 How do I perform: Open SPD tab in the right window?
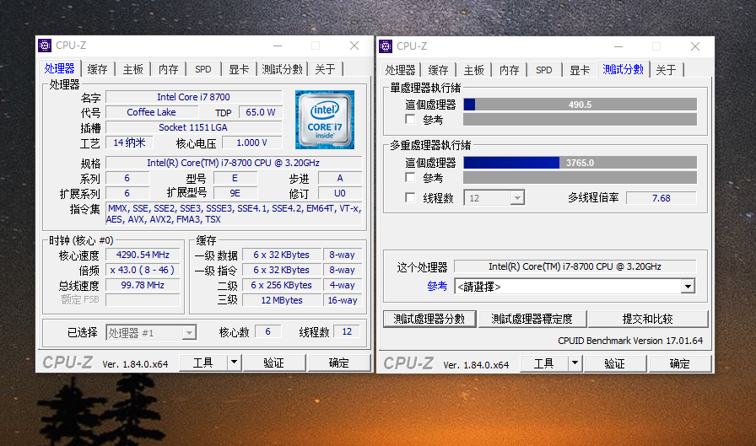point(544,70)
